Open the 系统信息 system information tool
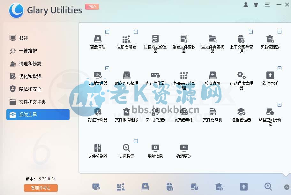Image resolution: width=291 pixels, height=195 pixels. (x=155, y=151)
